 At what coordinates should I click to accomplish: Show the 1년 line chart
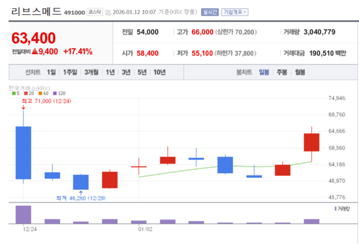[110, 73]
